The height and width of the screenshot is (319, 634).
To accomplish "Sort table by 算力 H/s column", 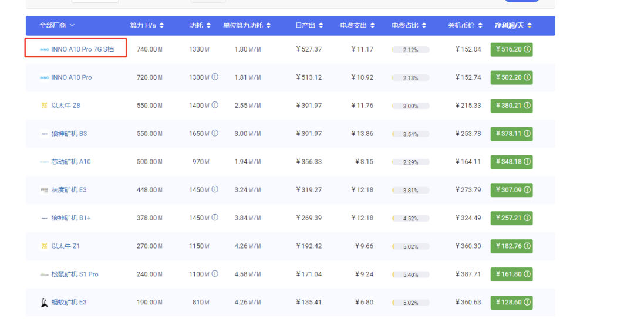I will (147, 25).
